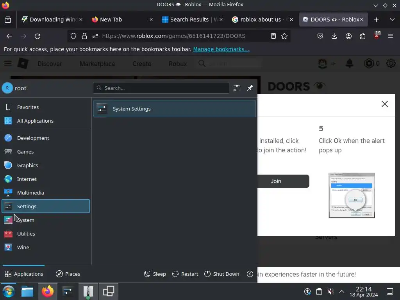Click the Join button in dialog
The width and height of the screenshot is (400, 300).
(283, 181)
